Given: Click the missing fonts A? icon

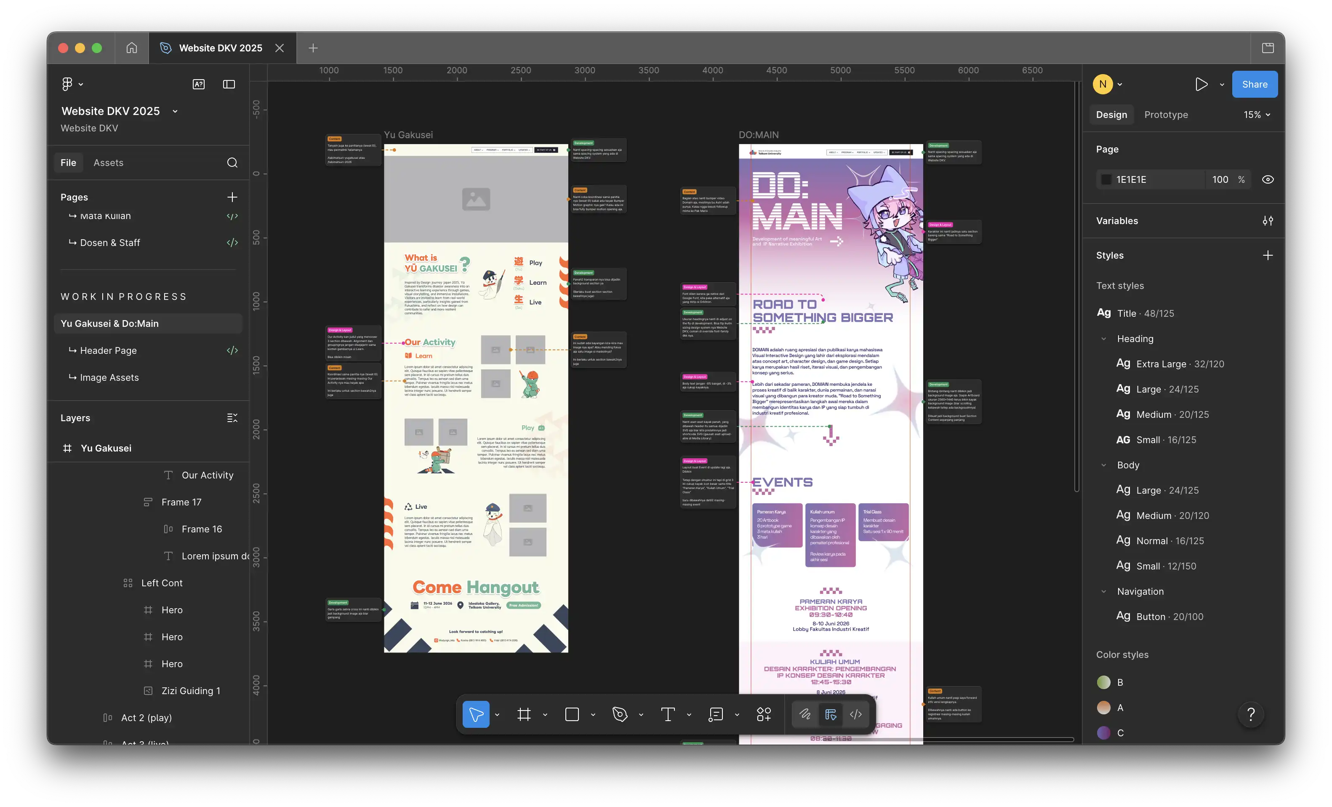Looking at the screenshot, I should [x=198, y=84].
